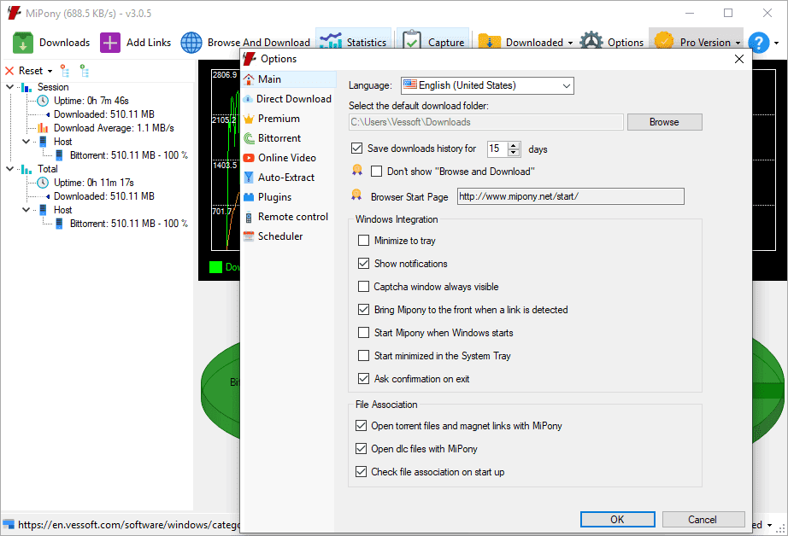Select the Scheduler calendar icon
The width and height of the screenshot is (788, 536).
pyautogui.click(x=249, y=236)
